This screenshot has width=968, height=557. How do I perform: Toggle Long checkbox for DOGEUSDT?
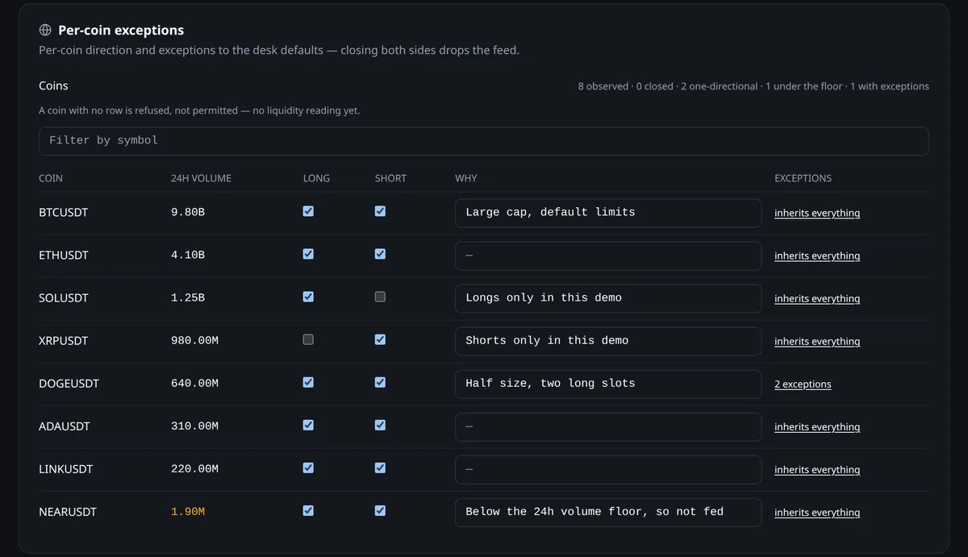pyautogui.click(x=308, y=382)
